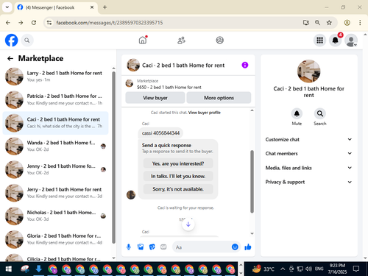
Task: Open the Notifications bell icon
Action: pos(336,40)
